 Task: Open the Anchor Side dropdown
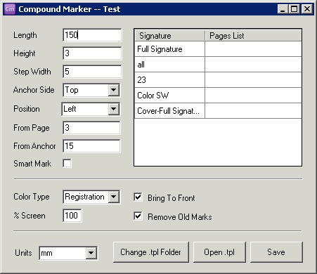[x=114, y=90]
